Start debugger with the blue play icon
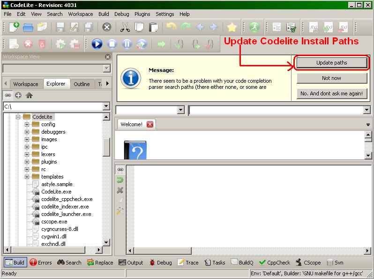This screenshot has width=374, height=279. click(97, 44)
